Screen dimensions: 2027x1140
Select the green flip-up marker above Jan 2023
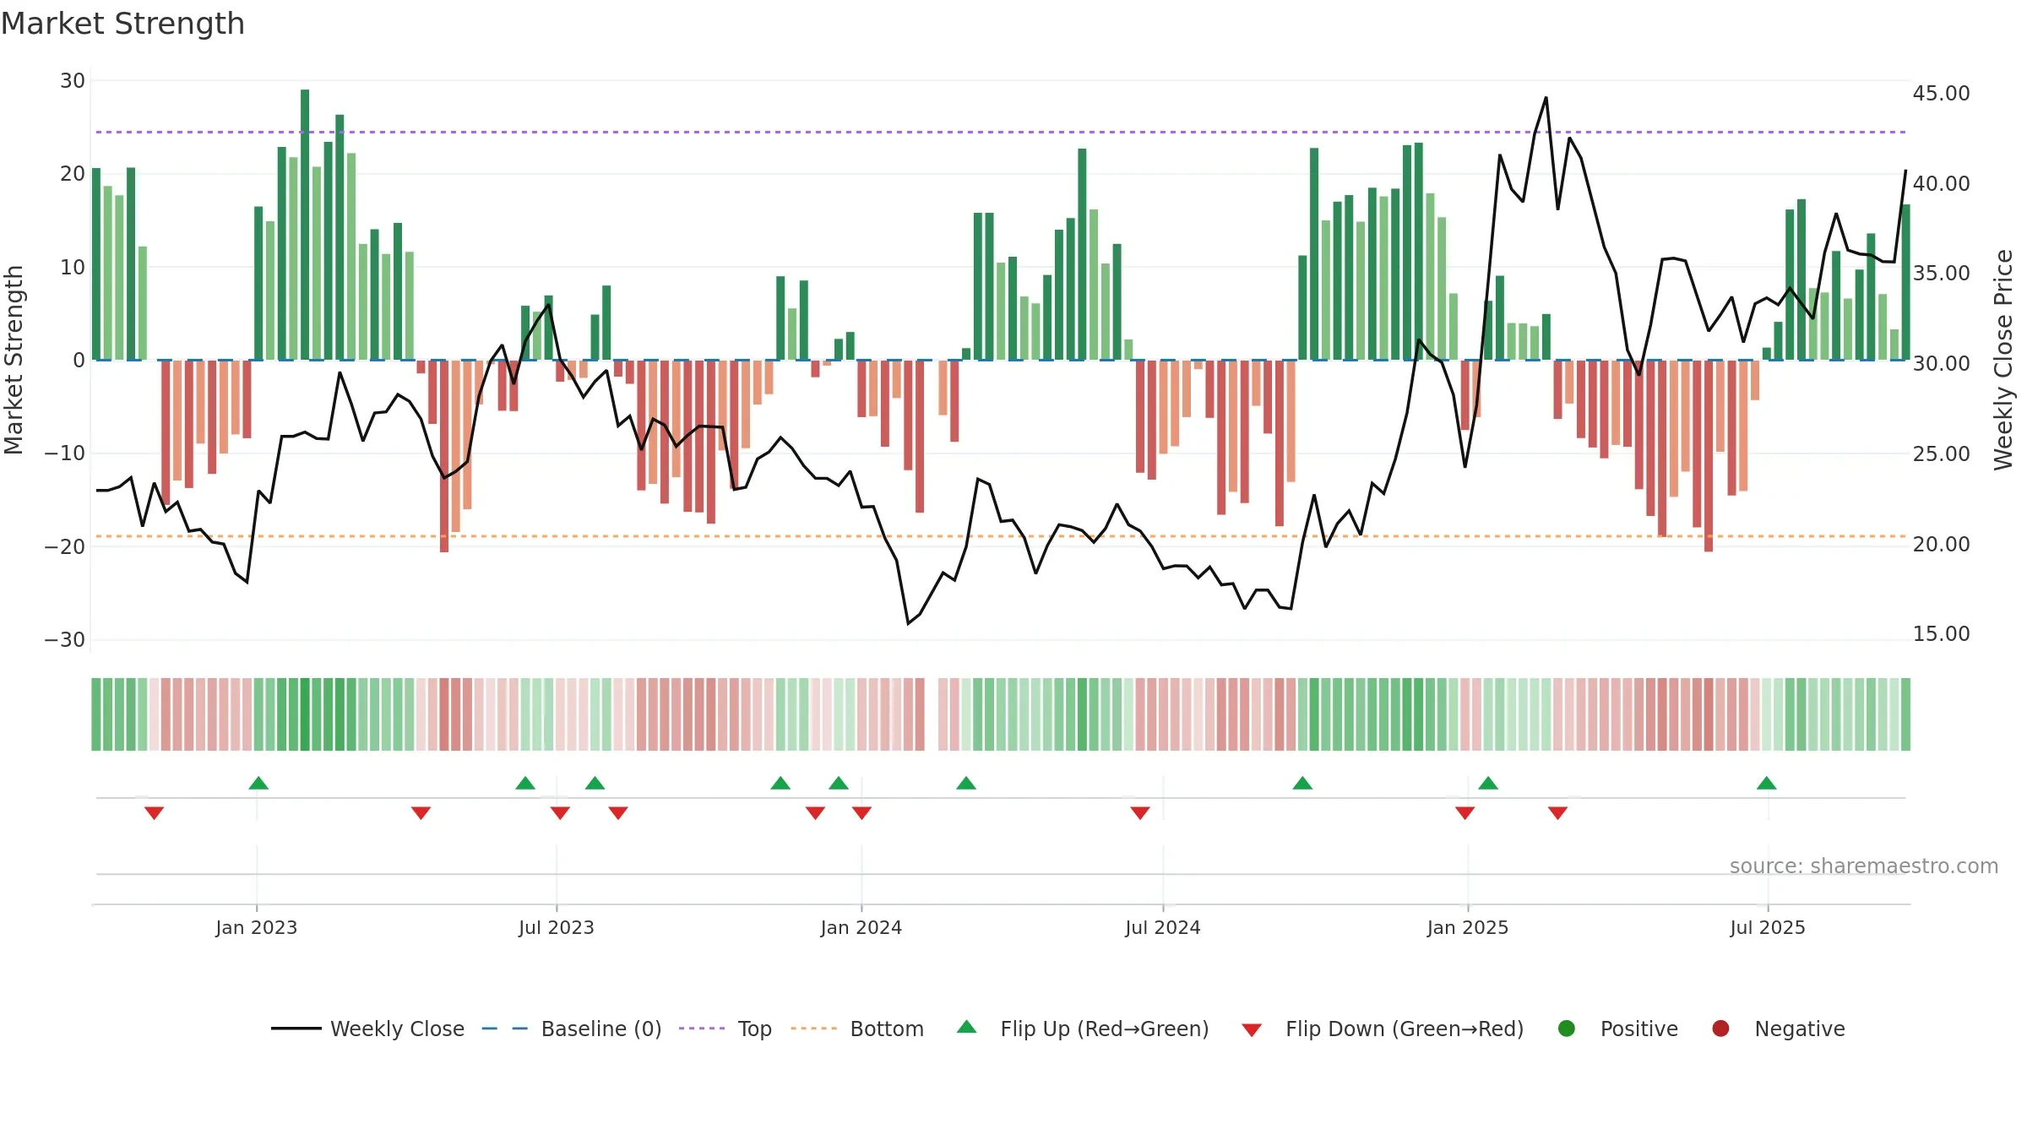click(258, 783)
